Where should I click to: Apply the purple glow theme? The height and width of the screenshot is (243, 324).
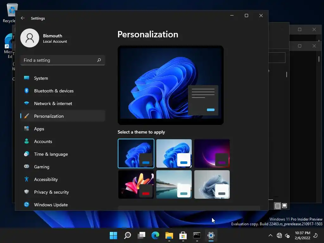(212, 153)
